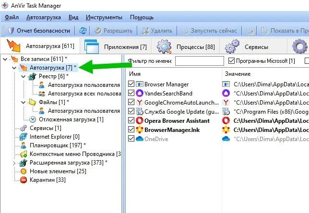
Task: Switch to Сервисы tab
Action: pos(253,47)
